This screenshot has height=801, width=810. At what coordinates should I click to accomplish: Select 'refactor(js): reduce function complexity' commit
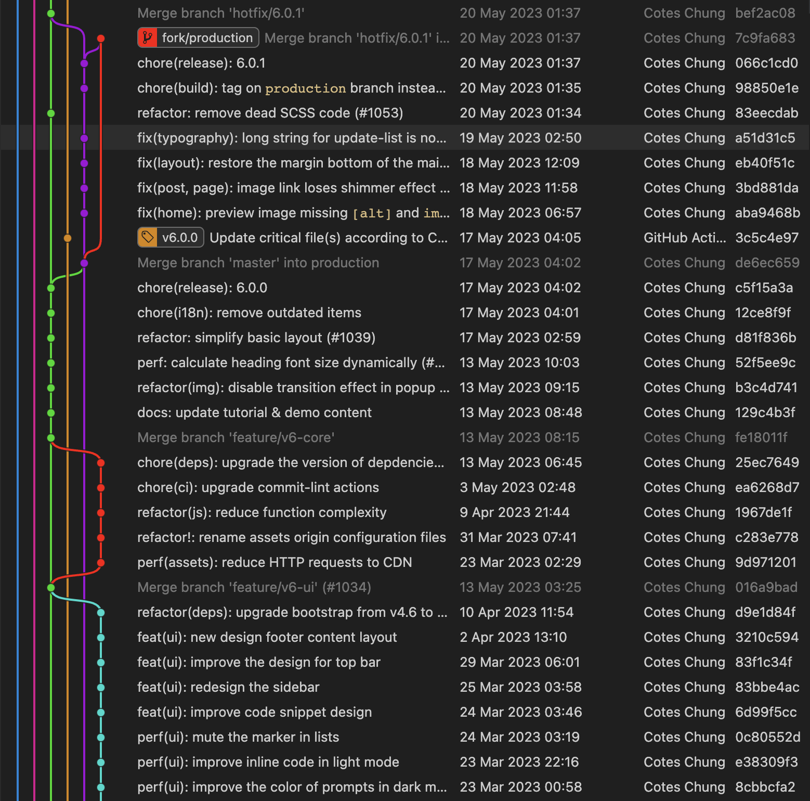[405, 512]
